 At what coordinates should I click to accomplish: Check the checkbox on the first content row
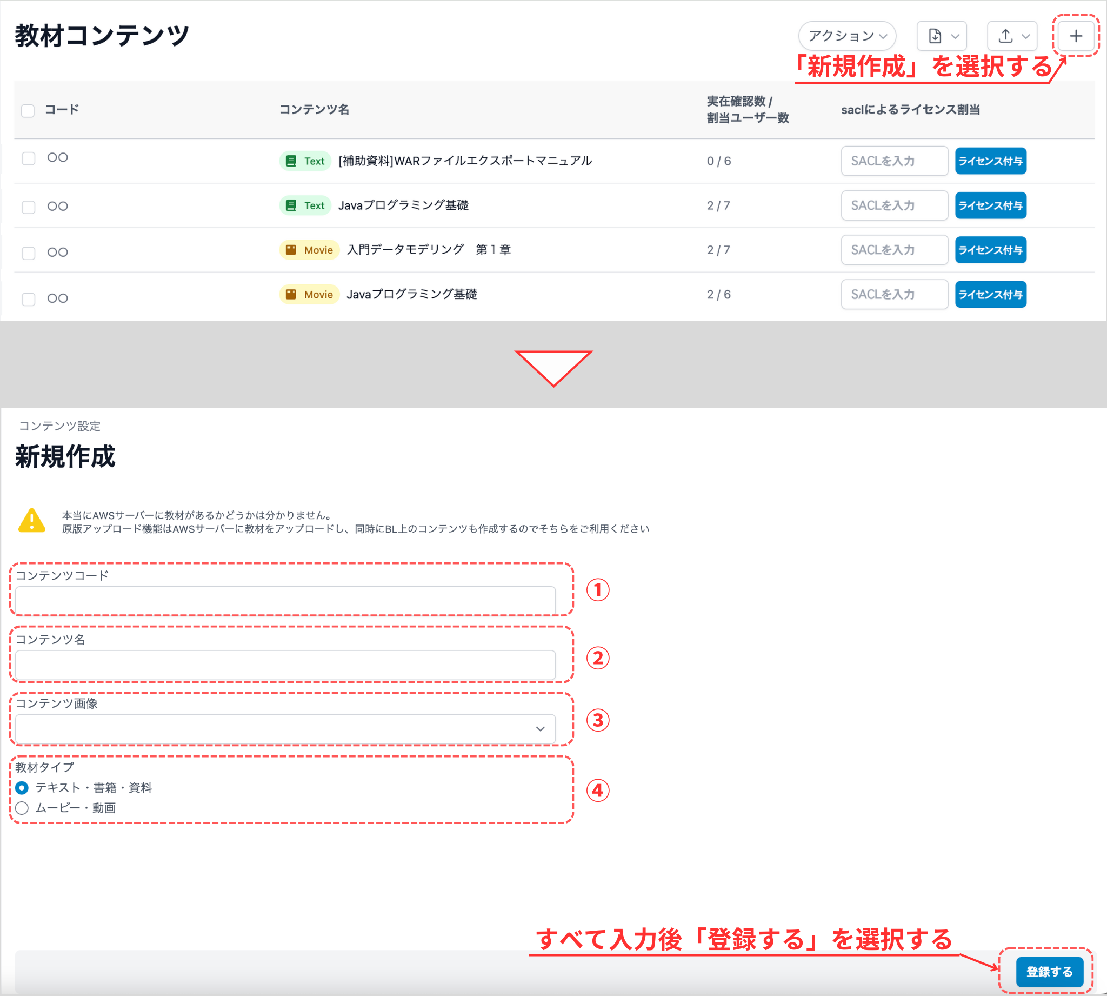28,157
